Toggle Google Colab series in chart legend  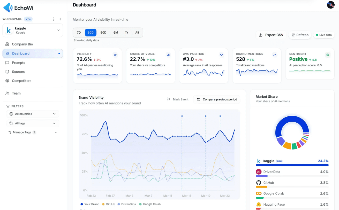click(x=150, y=204)
